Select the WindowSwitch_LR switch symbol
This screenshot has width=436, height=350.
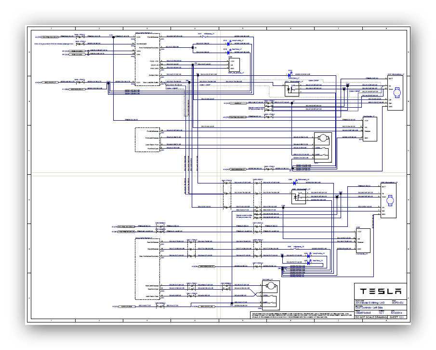299,197
